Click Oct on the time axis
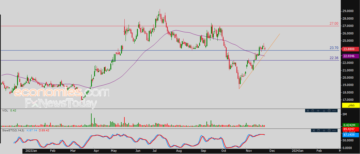Screen dimensions: 360x154 [x=223, y=151]
